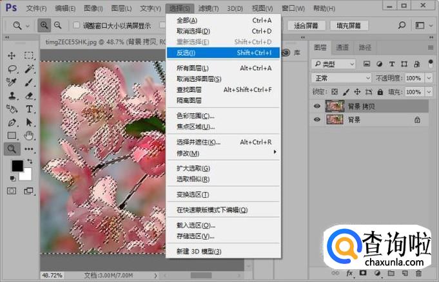Pick the Magic Wand tool
This screenshot has width=439, height=282.
click(29, 69)
